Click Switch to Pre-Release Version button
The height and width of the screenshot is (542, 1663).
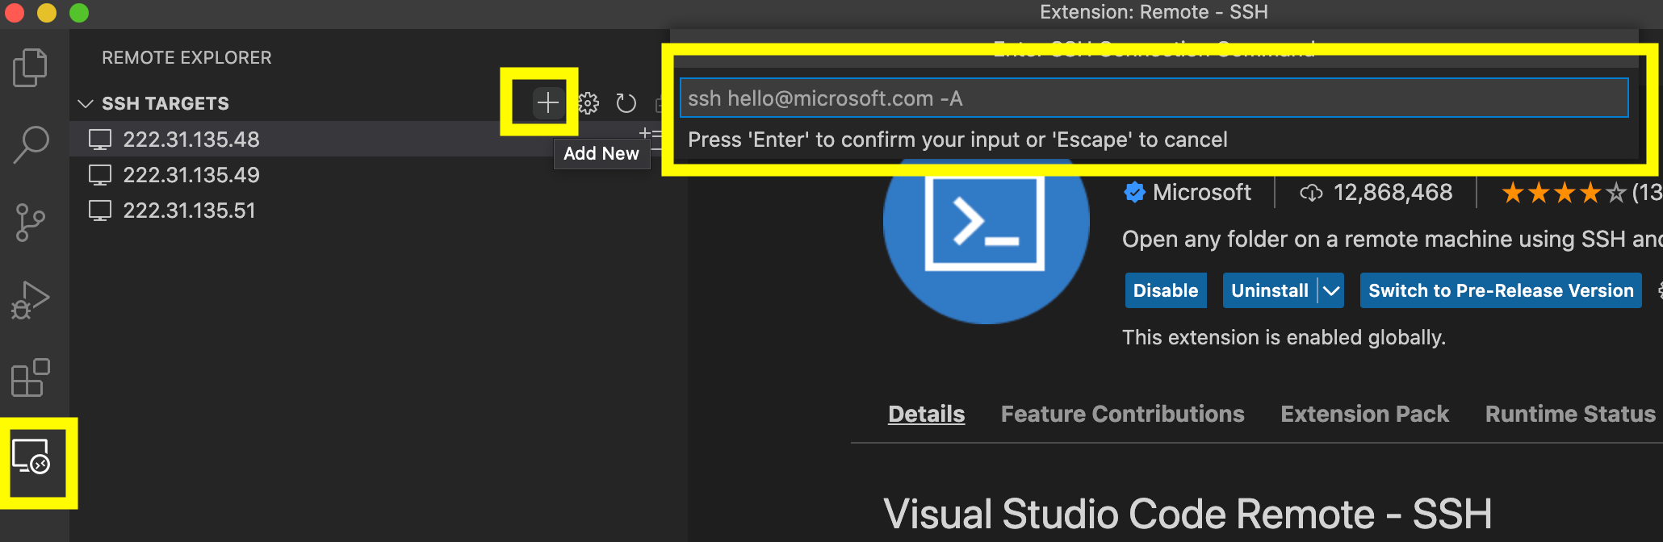click(1501, 290)
